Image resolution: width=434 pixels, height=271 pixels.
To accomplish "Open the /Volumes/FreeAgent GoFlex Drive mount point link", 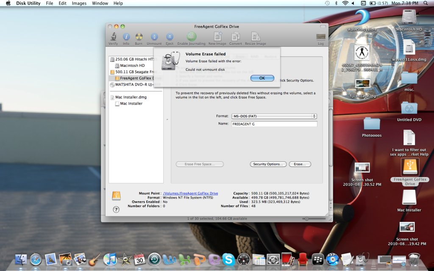I will 190,194.
